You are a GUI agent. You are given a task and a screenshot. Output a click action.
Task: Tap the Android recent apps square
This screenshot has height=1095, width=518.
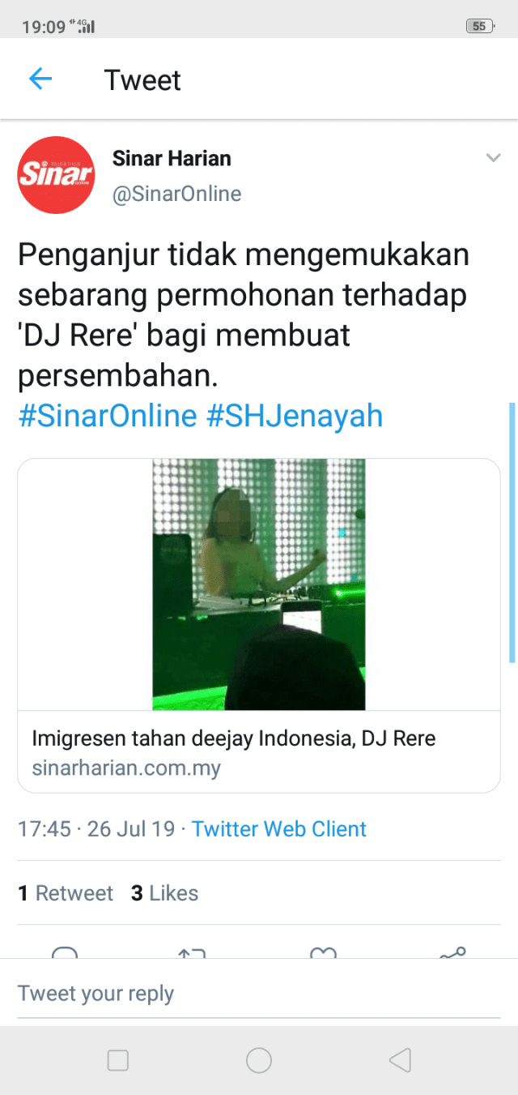(118, 1060)
